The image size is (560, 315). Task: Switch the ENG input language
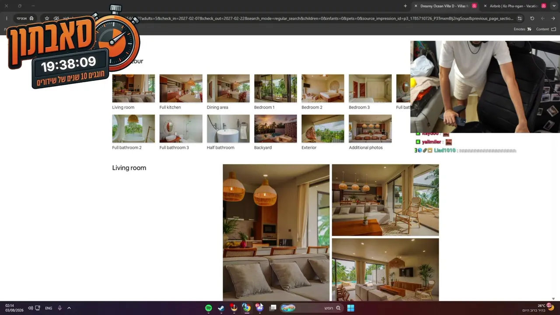49,308
